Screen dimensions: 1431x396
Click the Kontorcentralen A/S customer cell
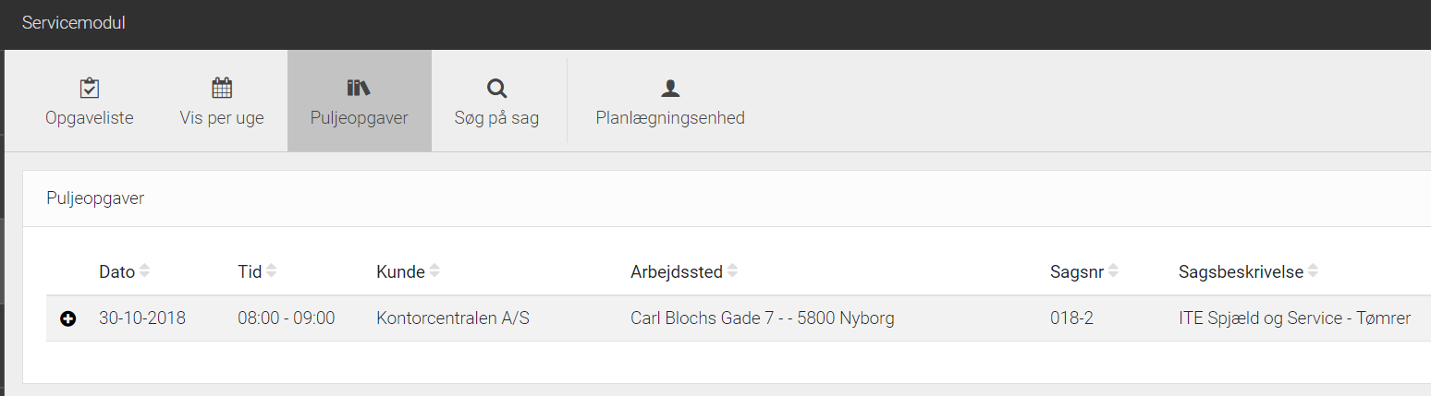click(x=453, y=318)
